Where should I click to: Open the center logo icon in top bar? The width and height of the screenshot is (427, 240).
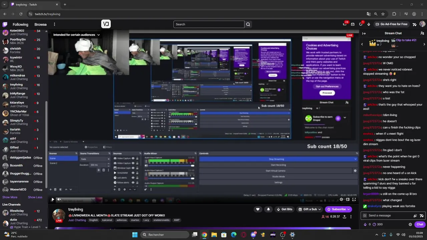[106, 24]
